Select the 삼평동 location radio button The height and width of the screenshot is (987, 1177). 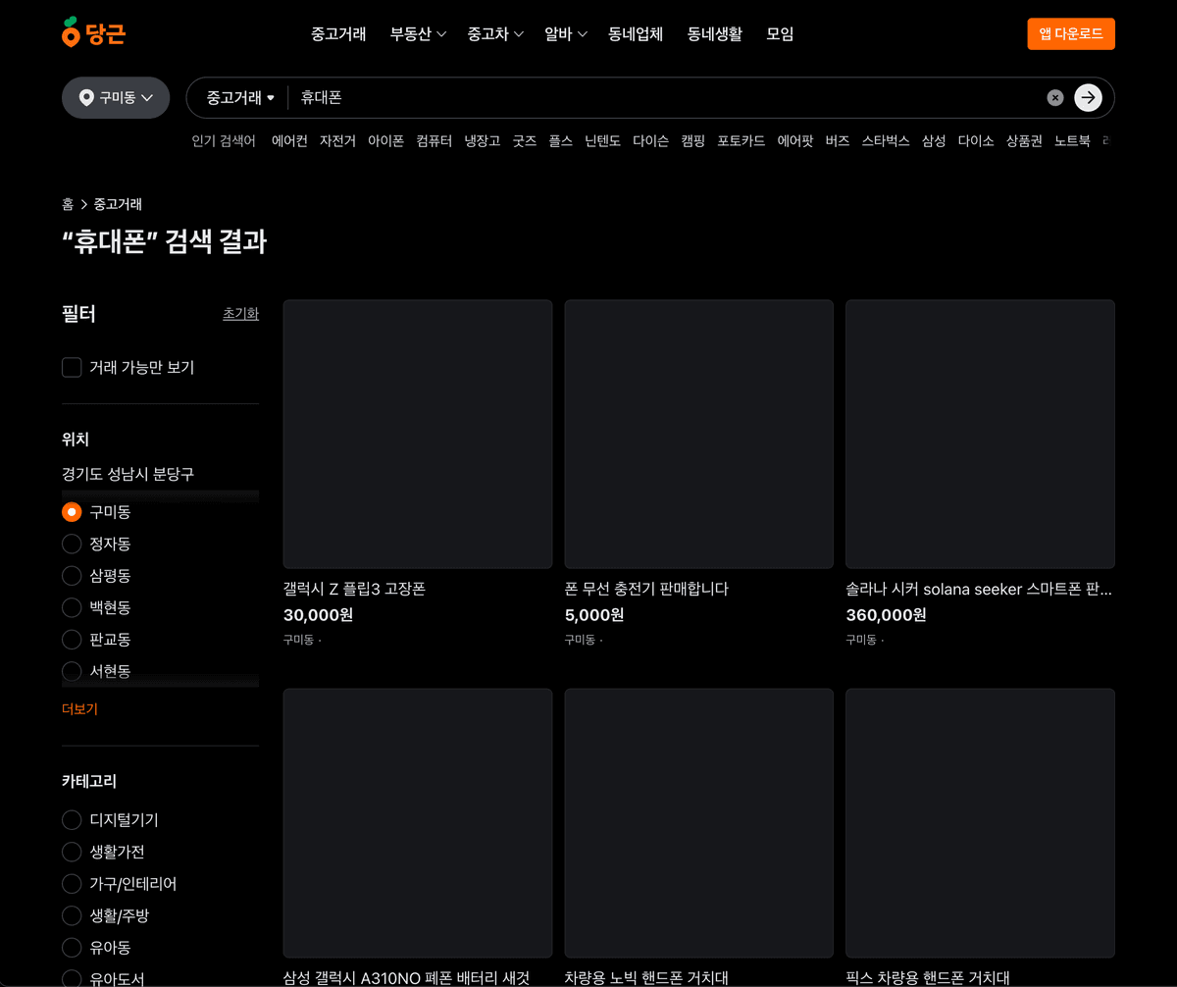coord(72,575)
